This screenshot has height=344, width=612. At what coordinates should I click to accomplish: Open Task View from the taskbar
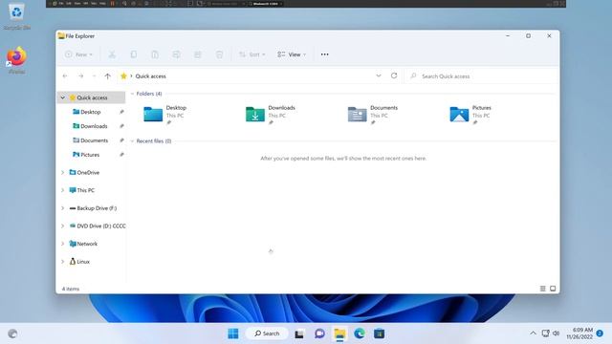[x=299, y=333]
